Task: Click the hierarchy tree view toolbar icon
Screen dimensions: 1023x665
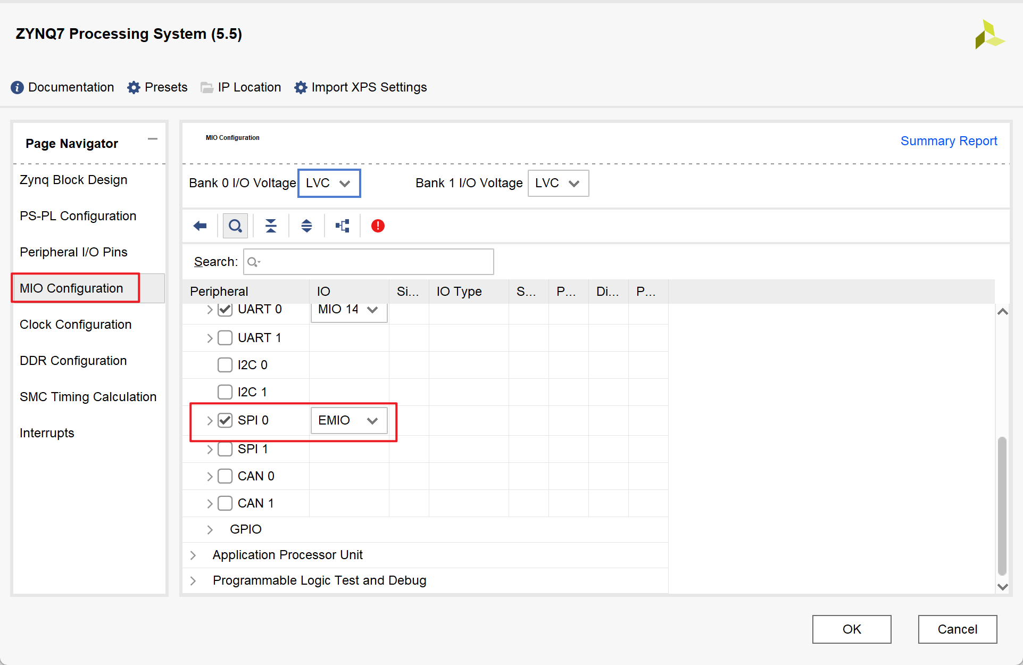Action: click(342, 226)
